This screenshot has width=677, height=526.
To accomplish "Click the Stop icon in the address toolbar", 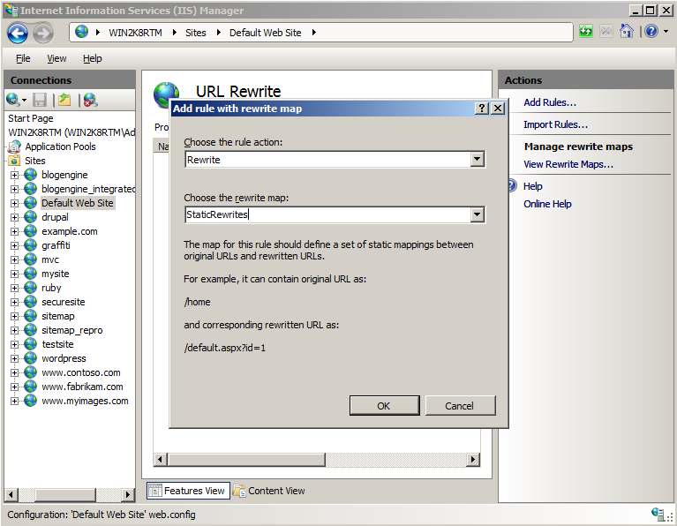I will click(606, 32).
